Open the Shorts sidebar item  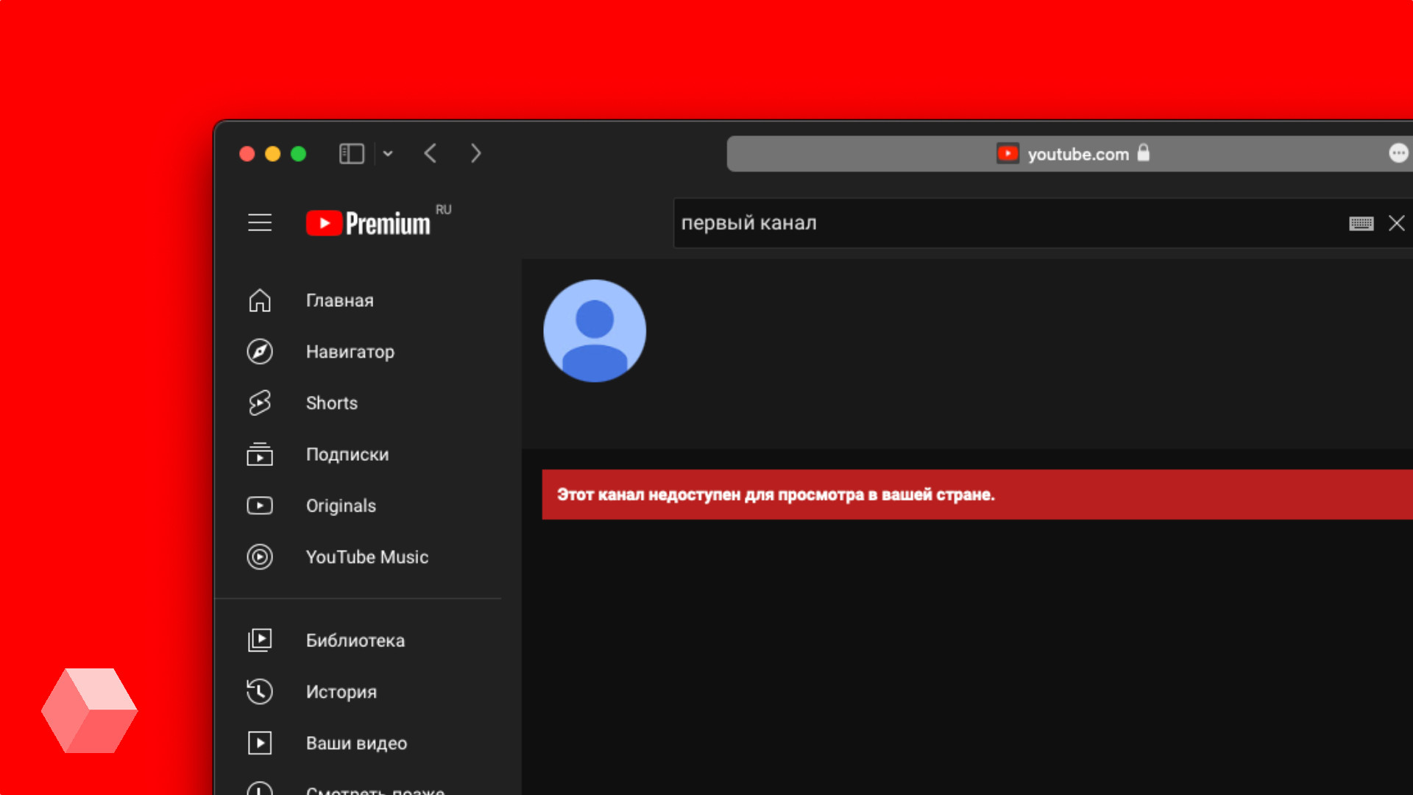coord(358,403)
